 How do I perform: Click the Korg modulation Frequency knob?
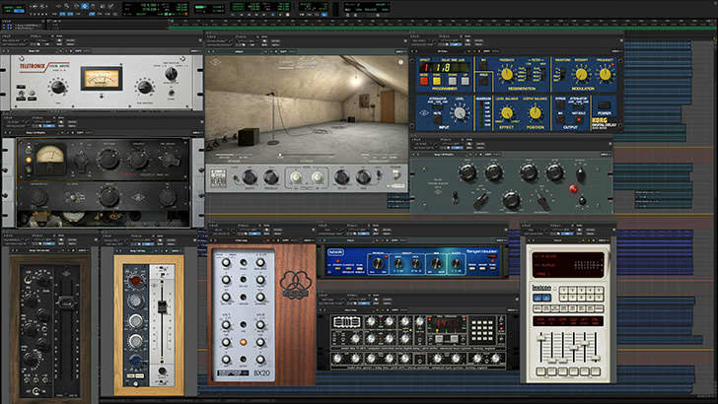click(606, 75)
